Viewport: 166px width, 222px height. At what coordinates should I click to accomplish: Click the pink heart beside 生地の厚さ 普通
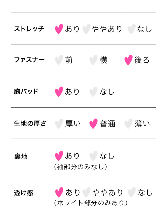(93, 124)
